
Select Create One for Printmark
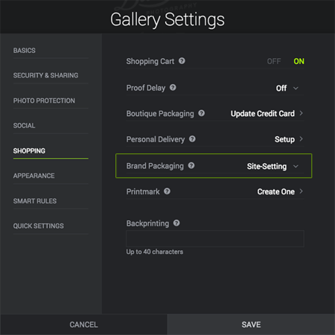click(x=280, y=191)
